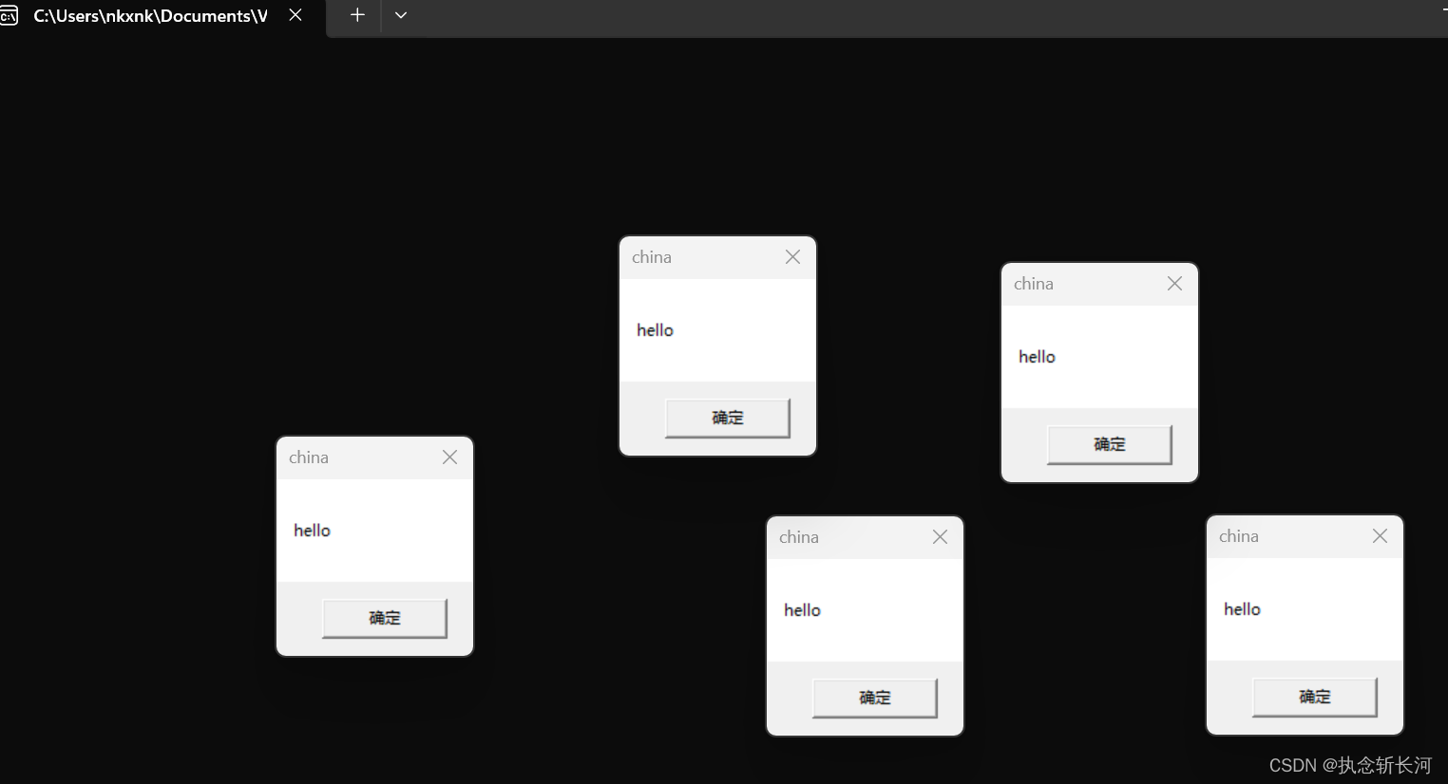
Task: Click 确定 in the lower-middle china dialog
Action: click(x=875, y=698)
